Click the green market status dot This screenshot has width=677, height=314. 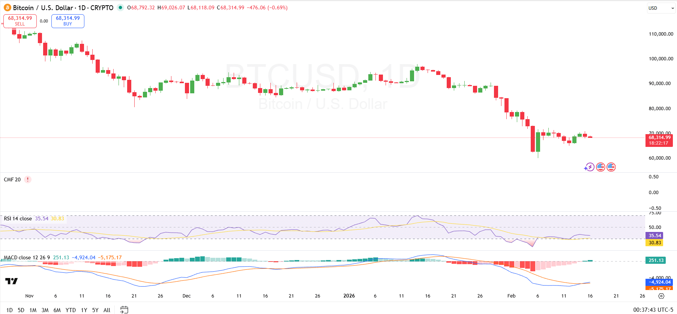120,7
